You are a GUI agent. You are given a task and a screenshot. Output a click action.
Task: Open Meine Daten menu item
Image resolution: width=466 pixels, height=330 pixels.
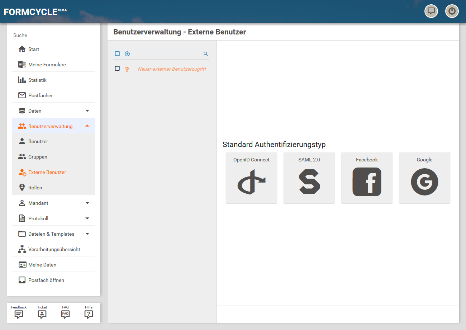click(x=54, y=265)
